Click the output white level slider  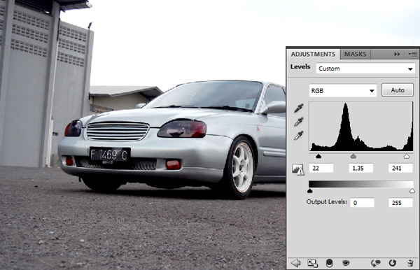412,191
